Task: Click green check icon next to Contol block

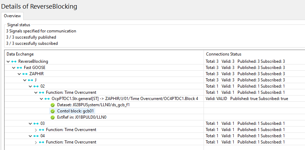Action: (x=53, y=111)
